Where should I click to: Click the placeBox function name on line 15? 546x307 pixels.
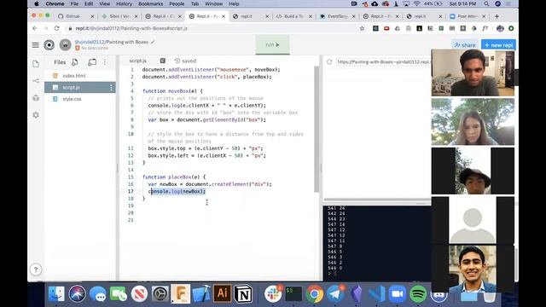click(180, 177)
